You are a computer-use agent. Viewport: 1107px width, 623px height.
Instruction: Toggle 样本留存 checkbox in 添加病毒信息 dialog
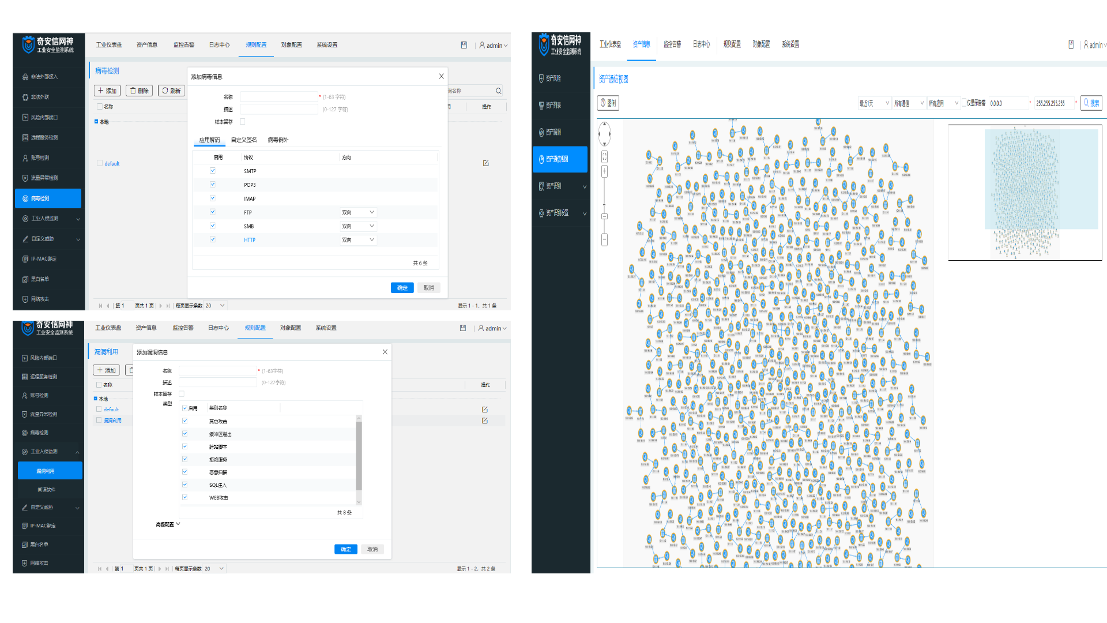243,122
